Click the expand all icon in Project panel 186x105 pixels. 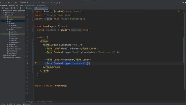point(14,8)
